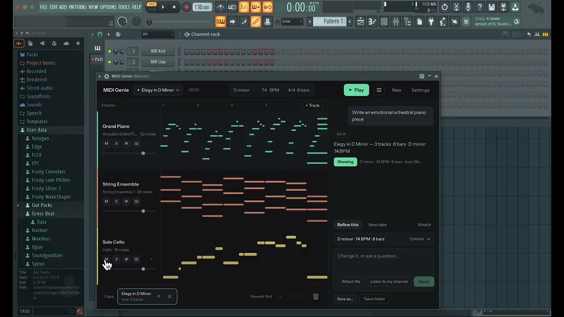Viewport: 564px width, 317px height.
Task: Mute the Grand Piano track
Action: pyautogui.click(x=106, y=144)
